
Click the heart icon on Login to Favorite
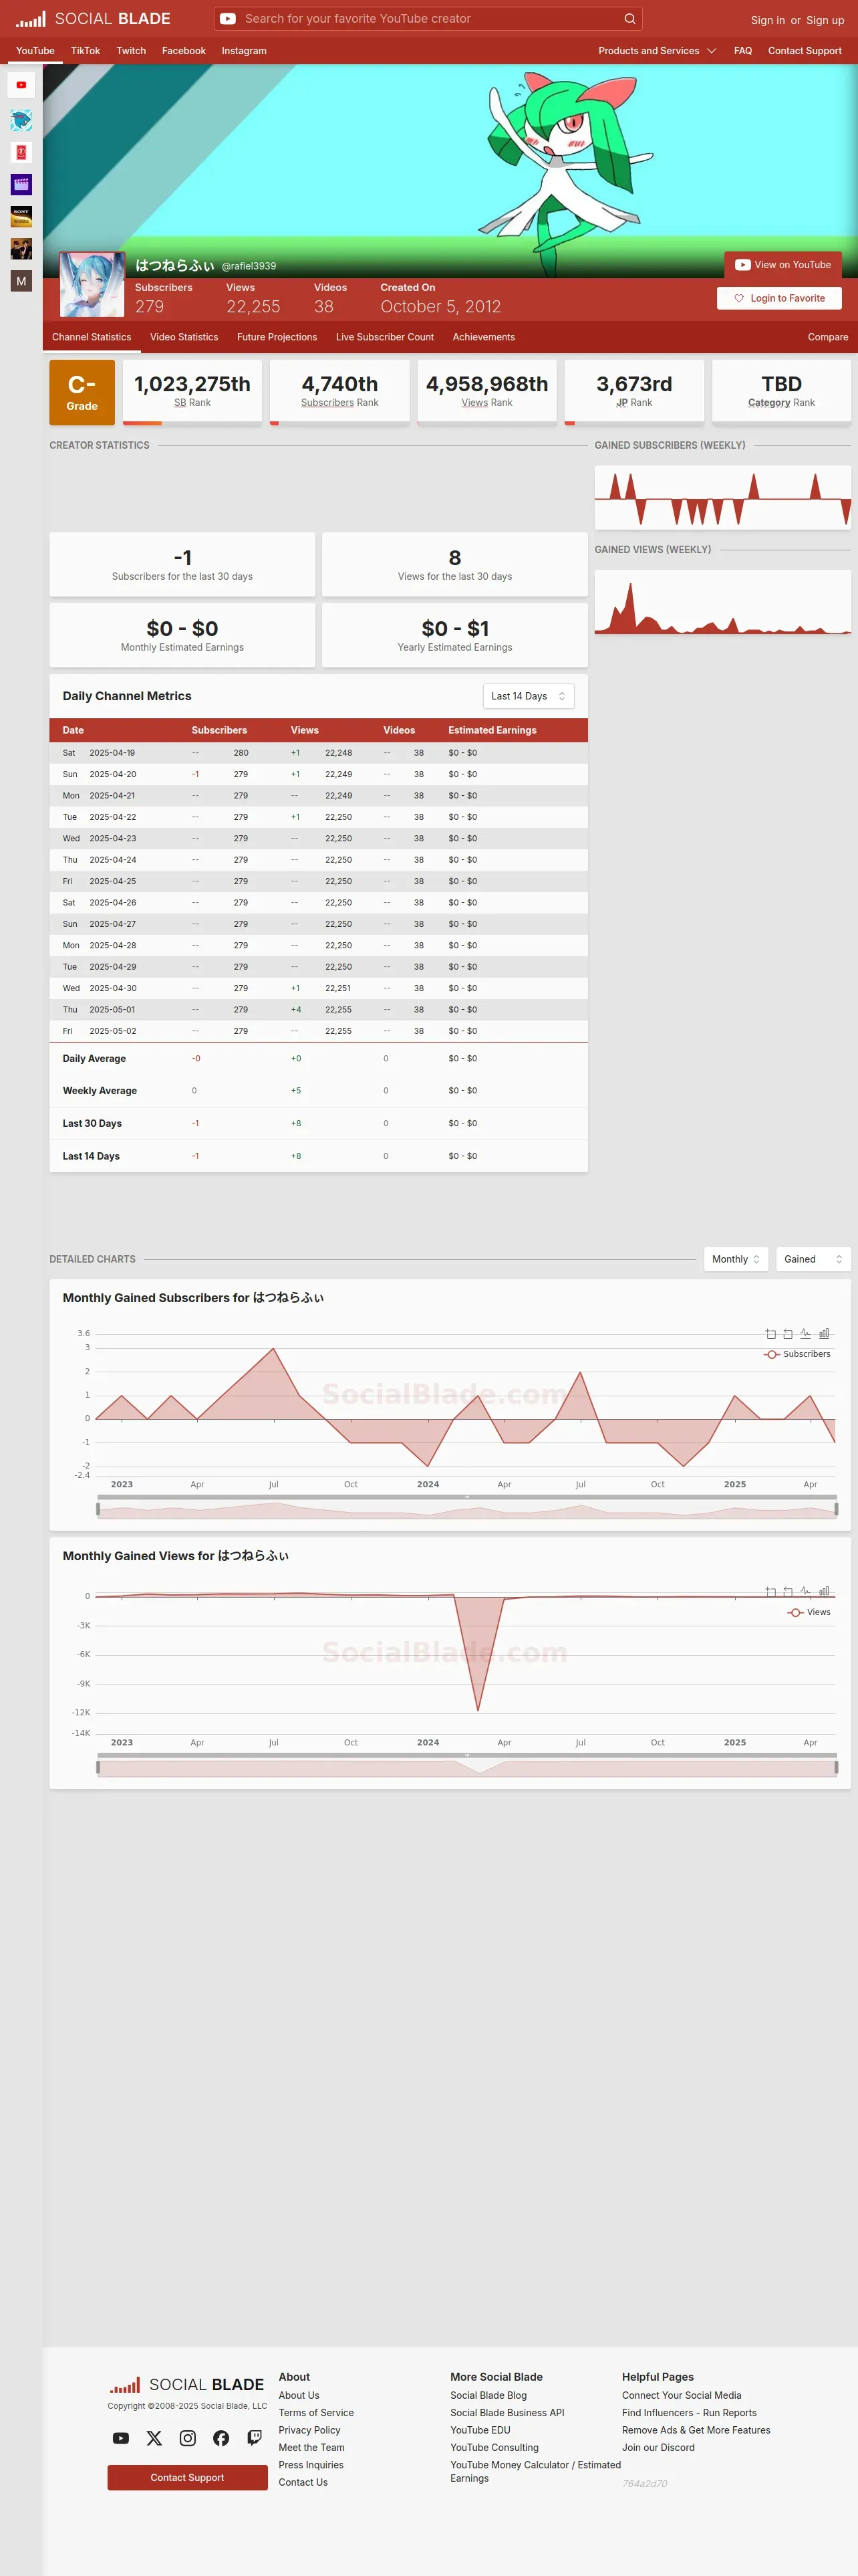[739, 298]
